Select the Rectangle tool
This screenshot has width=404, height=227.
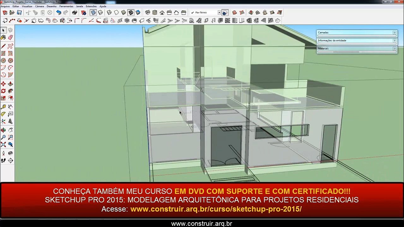point(3,53)
